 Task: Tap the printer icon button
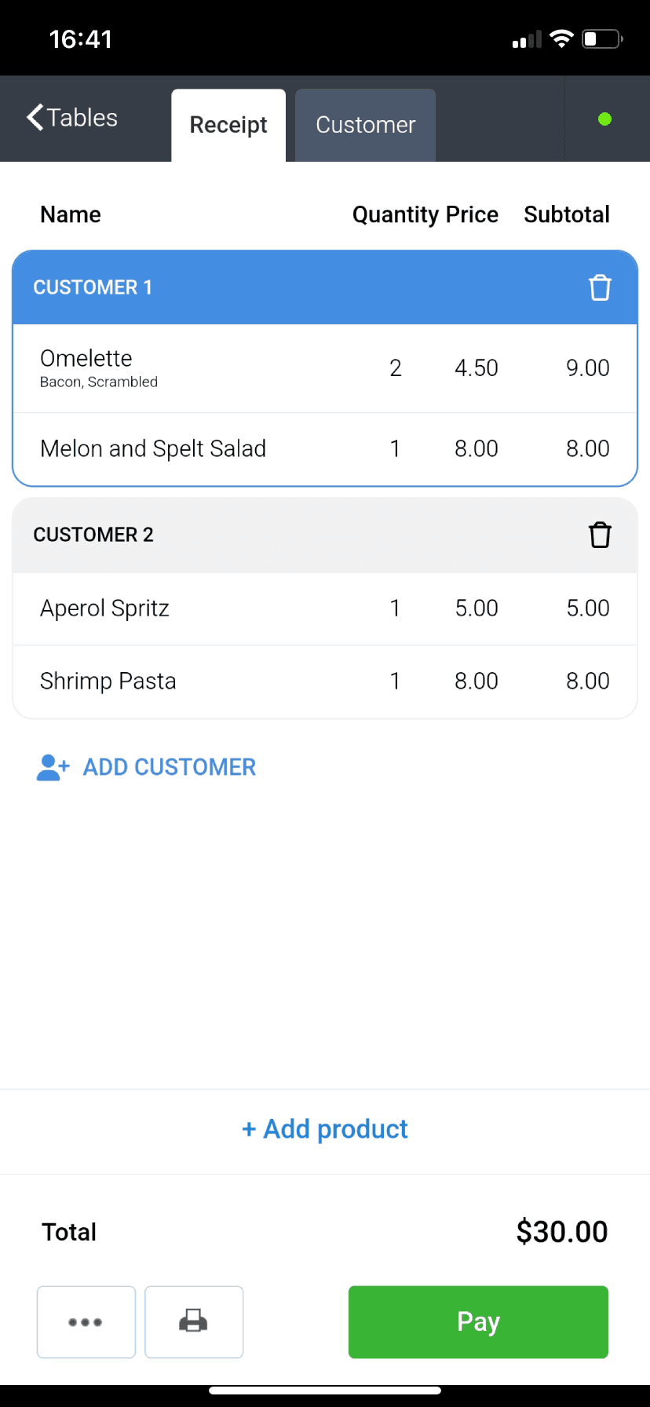click(x=194, y=1321)
